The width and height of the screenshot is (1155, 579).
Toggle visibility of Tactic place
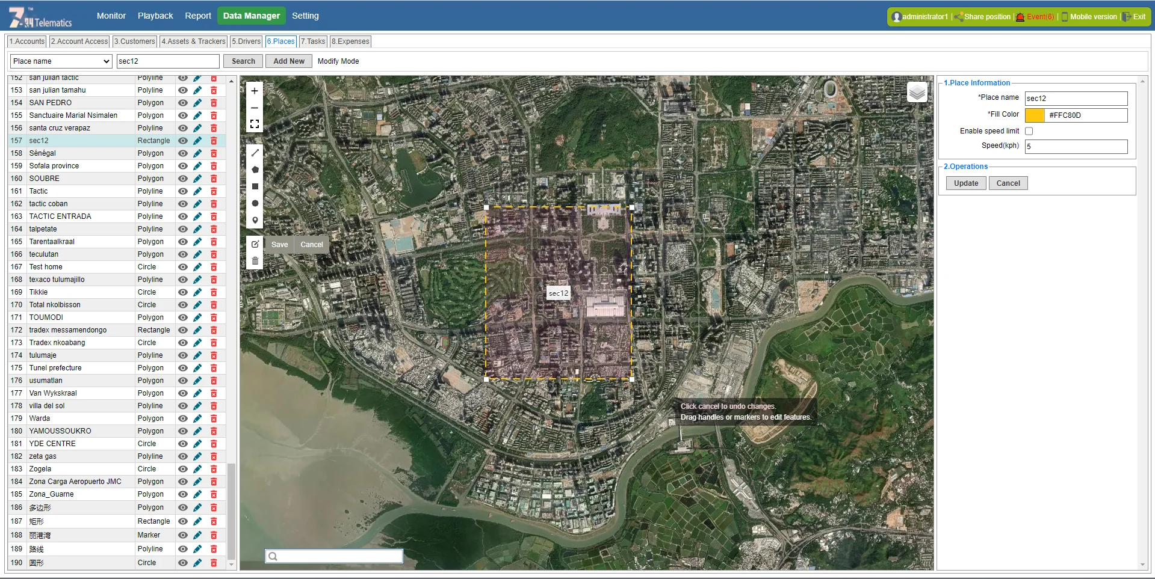click(182, 191)
